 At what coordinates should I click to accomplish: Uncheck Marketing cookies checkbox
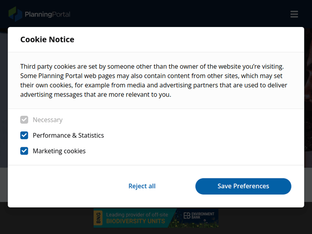pyautogui.click(x=24, y=151)
